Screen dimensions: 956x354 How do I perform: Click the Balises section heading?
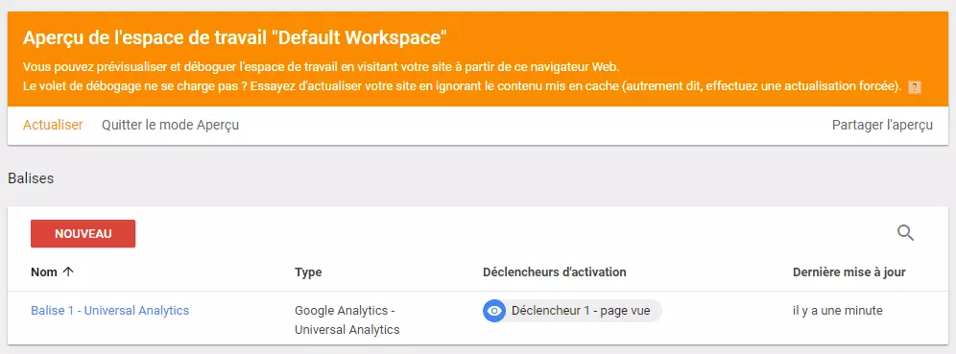[x=31, y=178]
